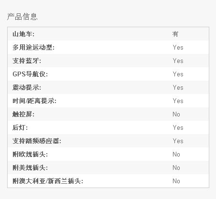Select the 附澳大利亚/新西兰插头 label

48,181
